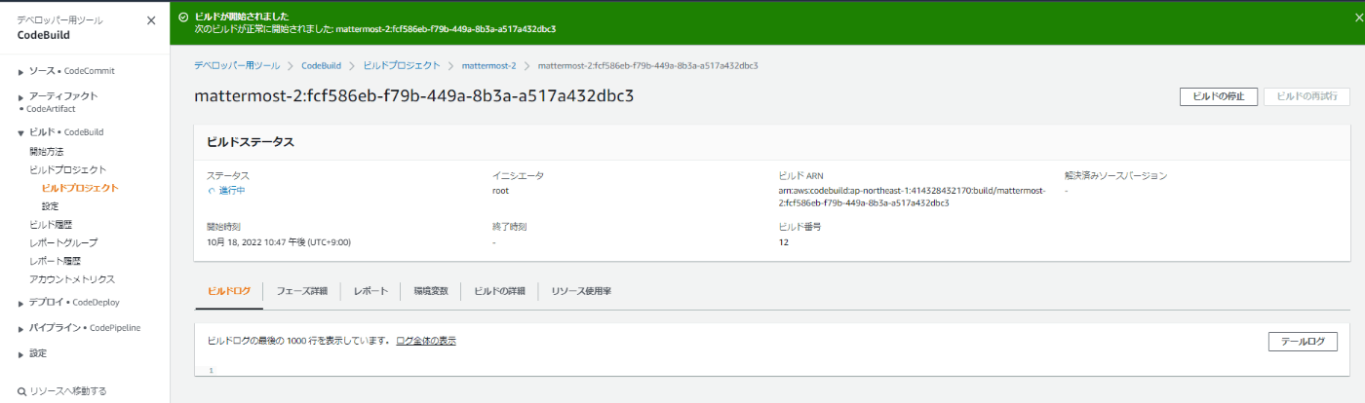Click the start time 10月 18, 2022 value

click(279, 241)
